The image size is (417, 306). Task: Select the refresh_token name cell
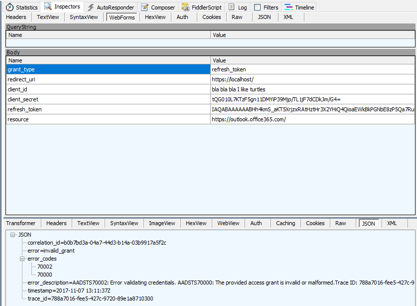point(108,109)
